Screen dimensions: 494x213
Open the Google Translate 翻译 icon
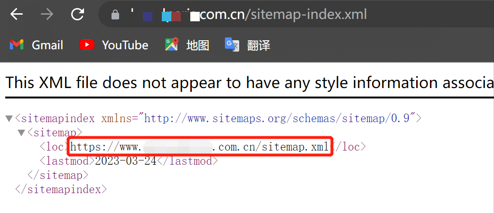coord(232,44)
